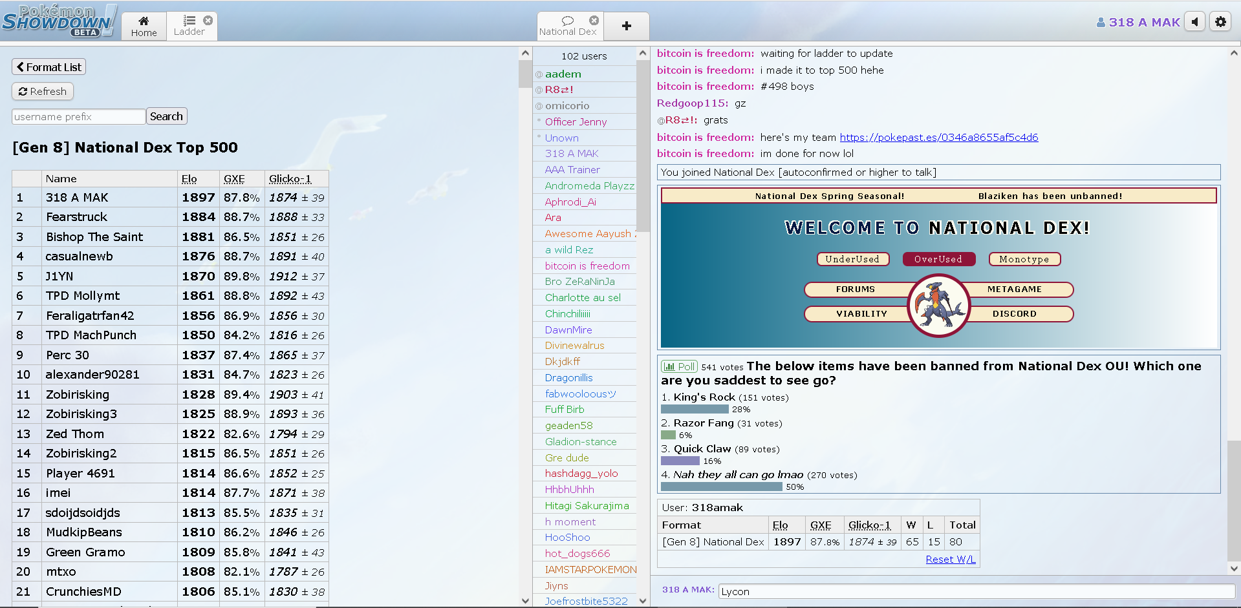Click the Garchomp emblem image
1241x608 pixels.
coord(938,306)
